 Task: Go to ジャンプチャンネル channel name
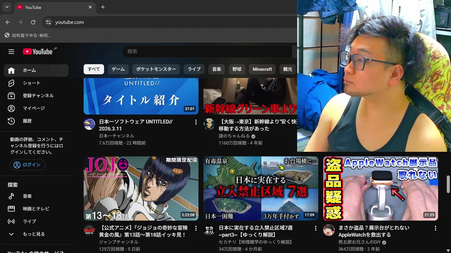(119, 242)
